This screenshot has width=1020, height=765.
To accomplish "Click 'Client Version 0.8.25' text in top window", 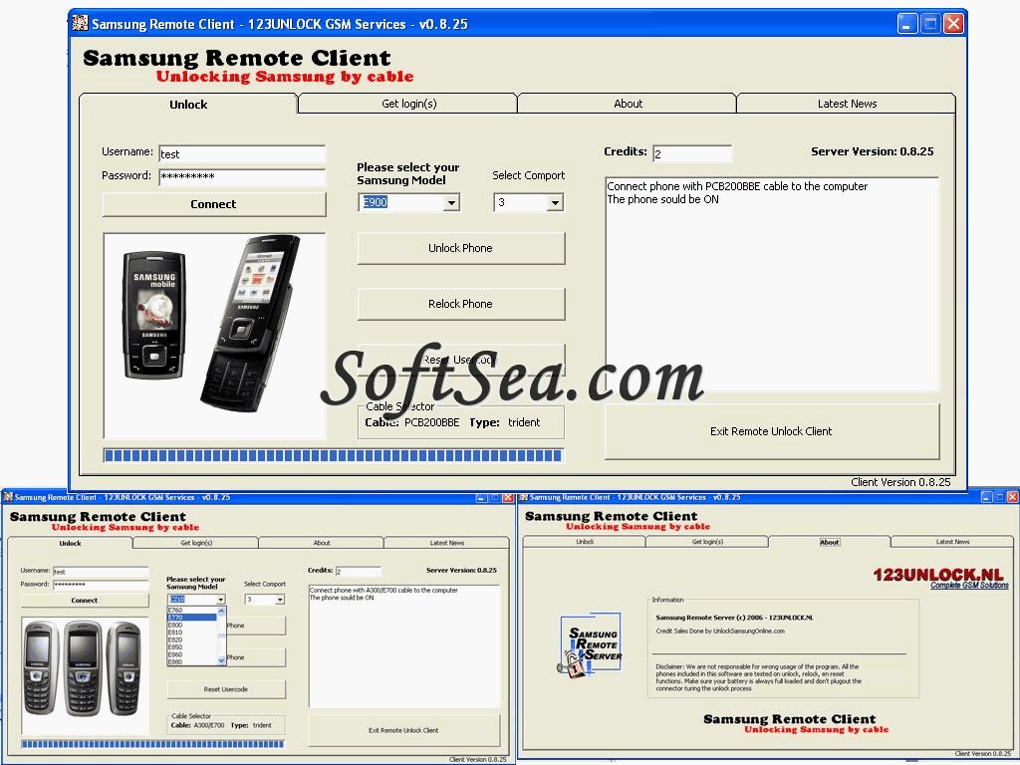I will (900, 482).
